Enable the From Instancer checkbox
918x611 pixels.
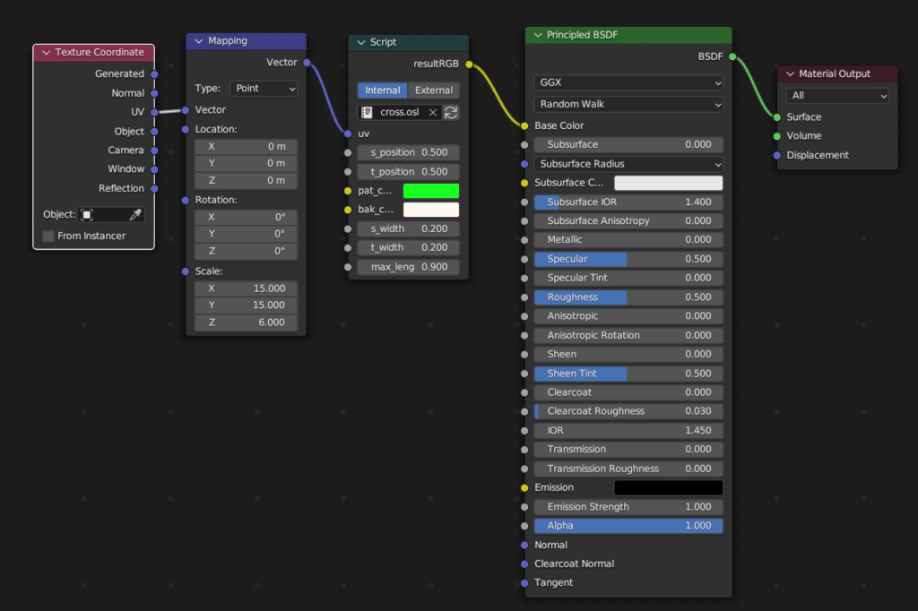pyautogui.click(x=48, y=236)
